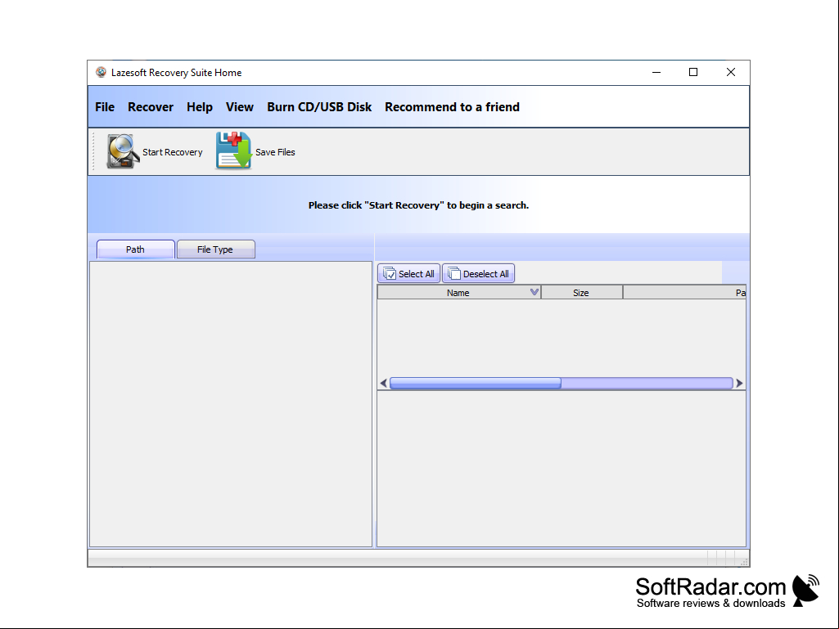Image resolution: width=839 pixels, height=629 pixels.
Task: Click the Lazesoft app icon in title bar
Action: tap(101, 72)
